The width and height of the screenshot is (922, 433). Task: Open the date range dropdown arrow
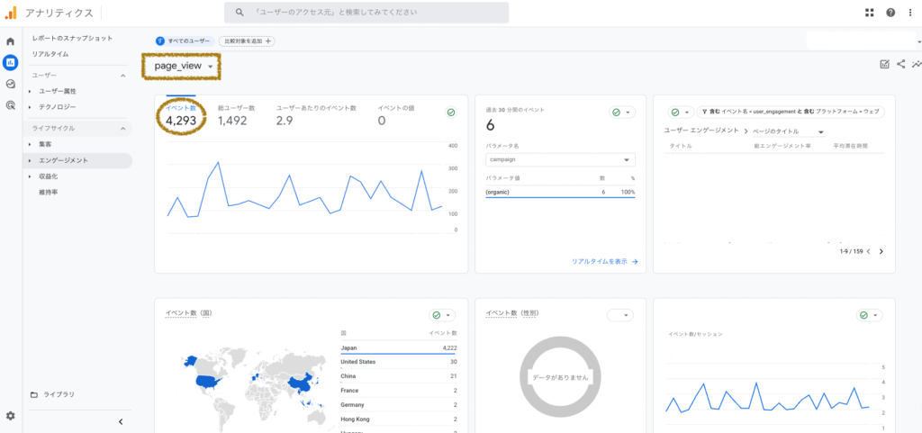919,43
